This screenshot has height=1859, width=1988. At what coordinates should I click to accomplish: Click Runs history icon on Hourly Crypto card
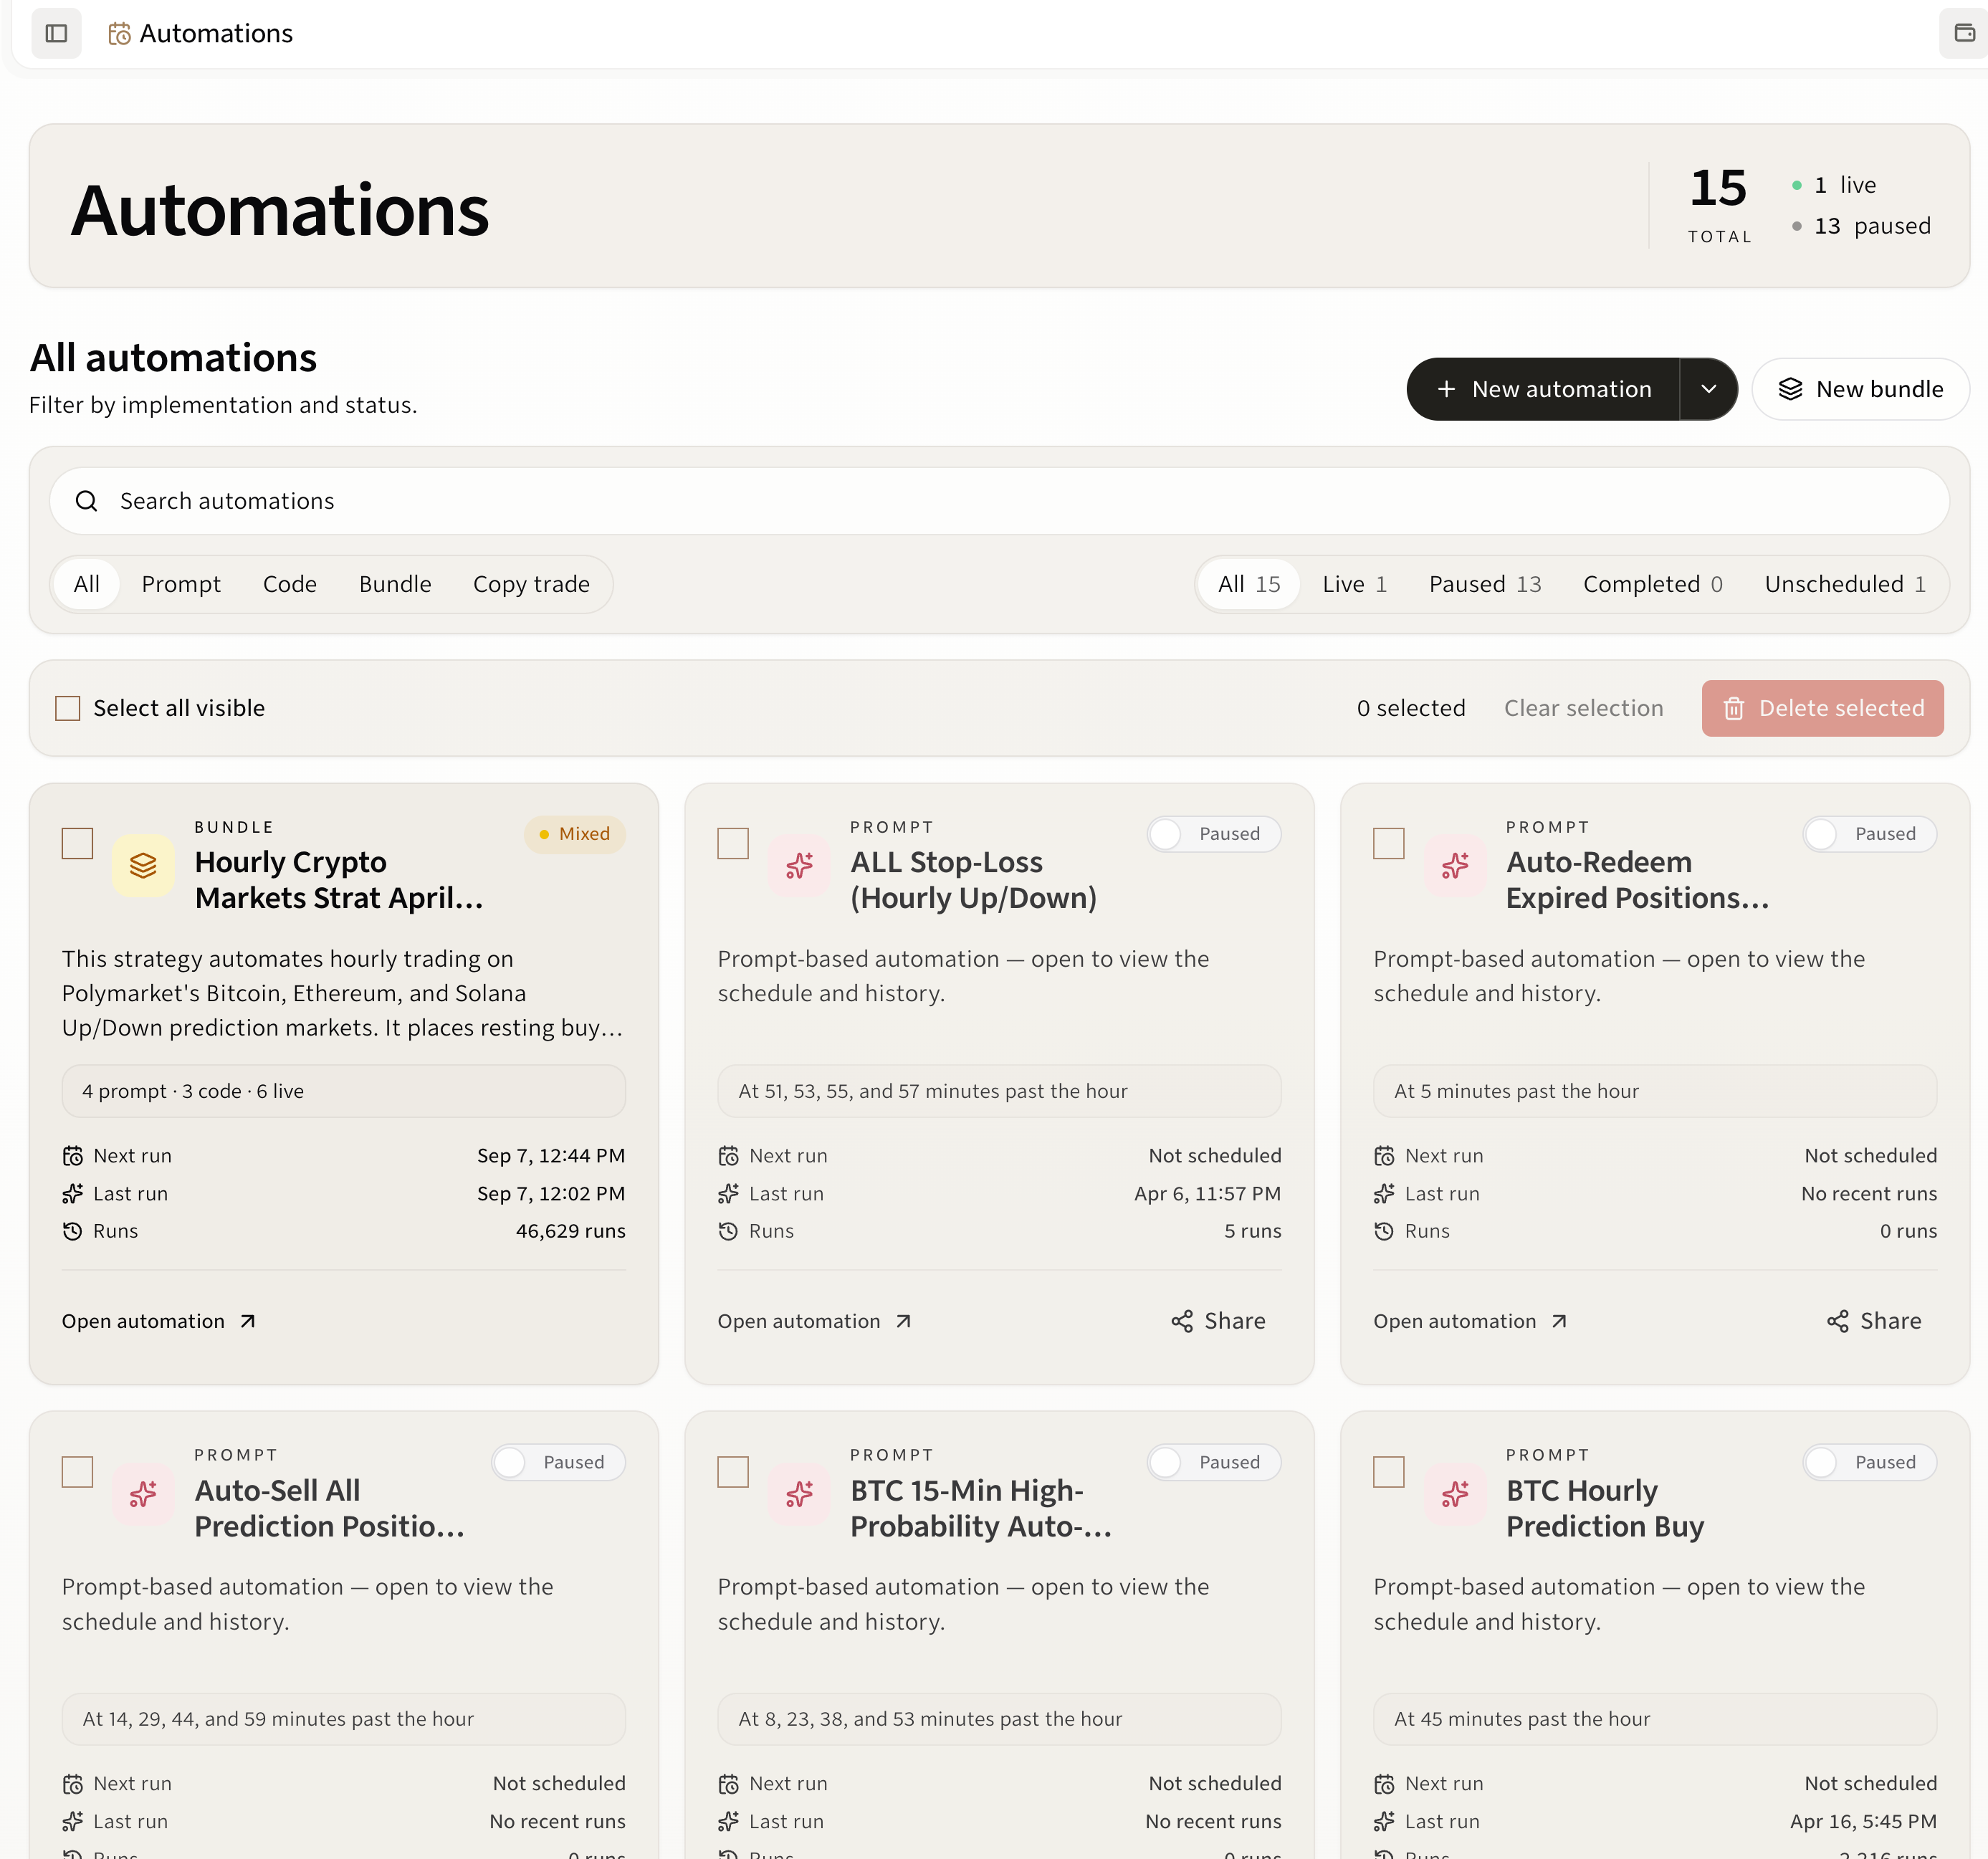(x=72, y=1231)
